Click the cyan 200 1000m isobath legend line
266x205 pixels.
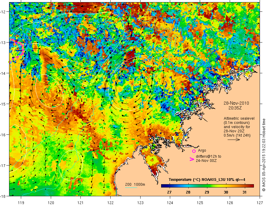[131, 188]
